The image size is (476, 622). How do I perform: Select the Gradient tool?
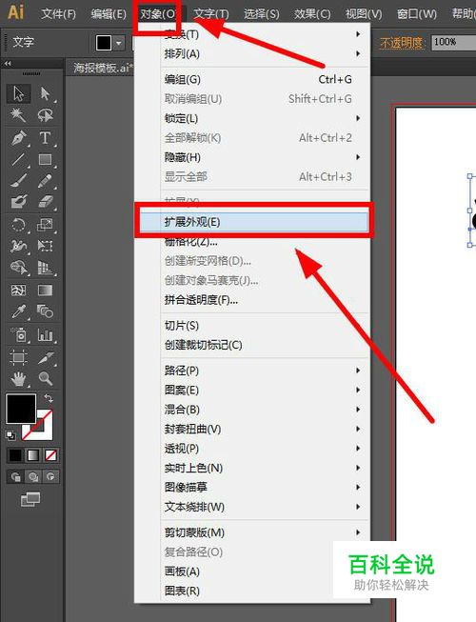tap(45, 291)
